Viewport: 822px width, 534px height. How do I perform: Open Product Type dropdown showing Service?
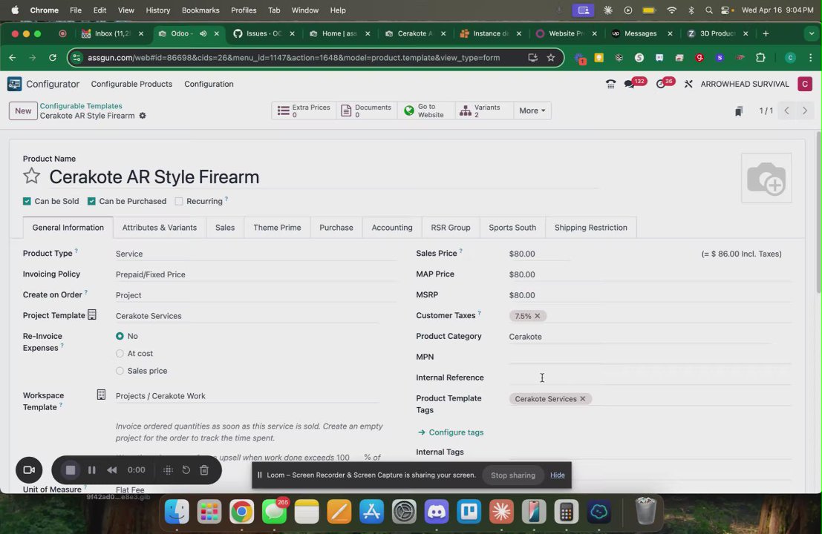(256, 254)
